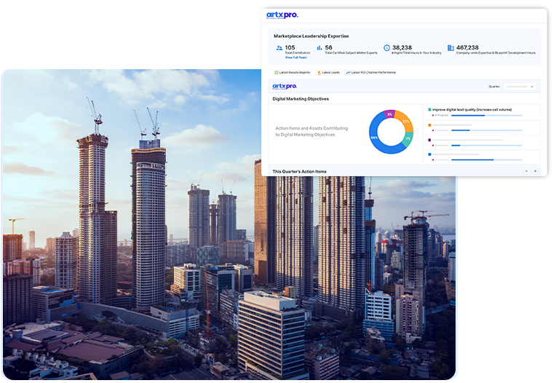556x383 pixels.
Task: Open the View Full Team link
Action: pos(295,57)
